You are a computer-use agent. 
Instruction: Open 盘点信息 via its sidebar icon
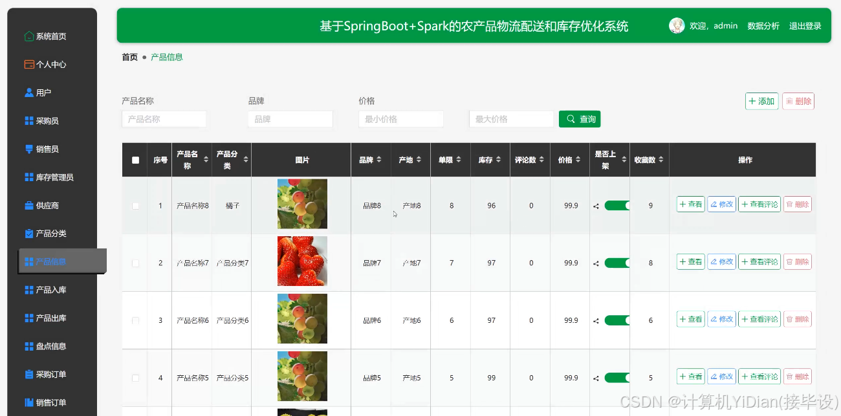(30, 345)
